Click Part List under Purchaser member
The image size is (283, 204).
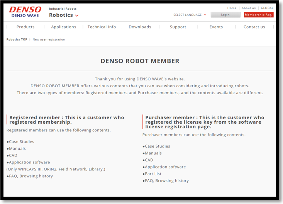pos(152,173)
